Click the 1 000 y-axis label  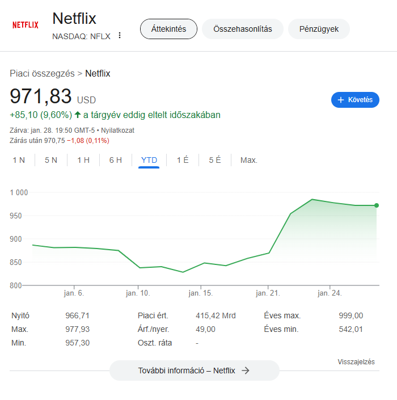(x=19, y=192)
